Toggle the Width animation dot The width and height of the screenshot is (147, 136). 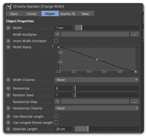click(8, 28)
